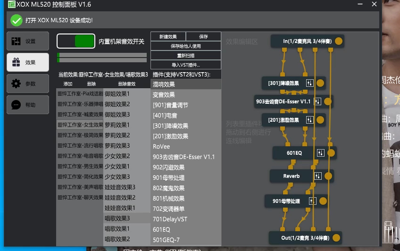Select [901]音量调节 plugin
Screen dimensions: 400x251
pyautogui.click(x=186, y=105)
